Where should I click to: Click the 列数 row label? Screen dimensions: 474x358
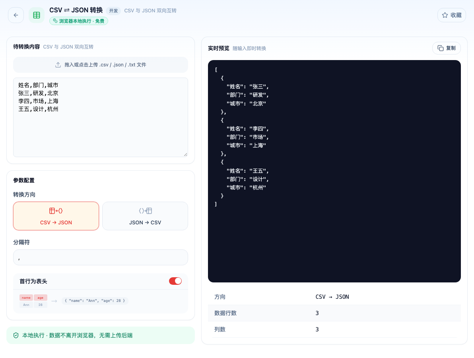[x=220, y=329]
